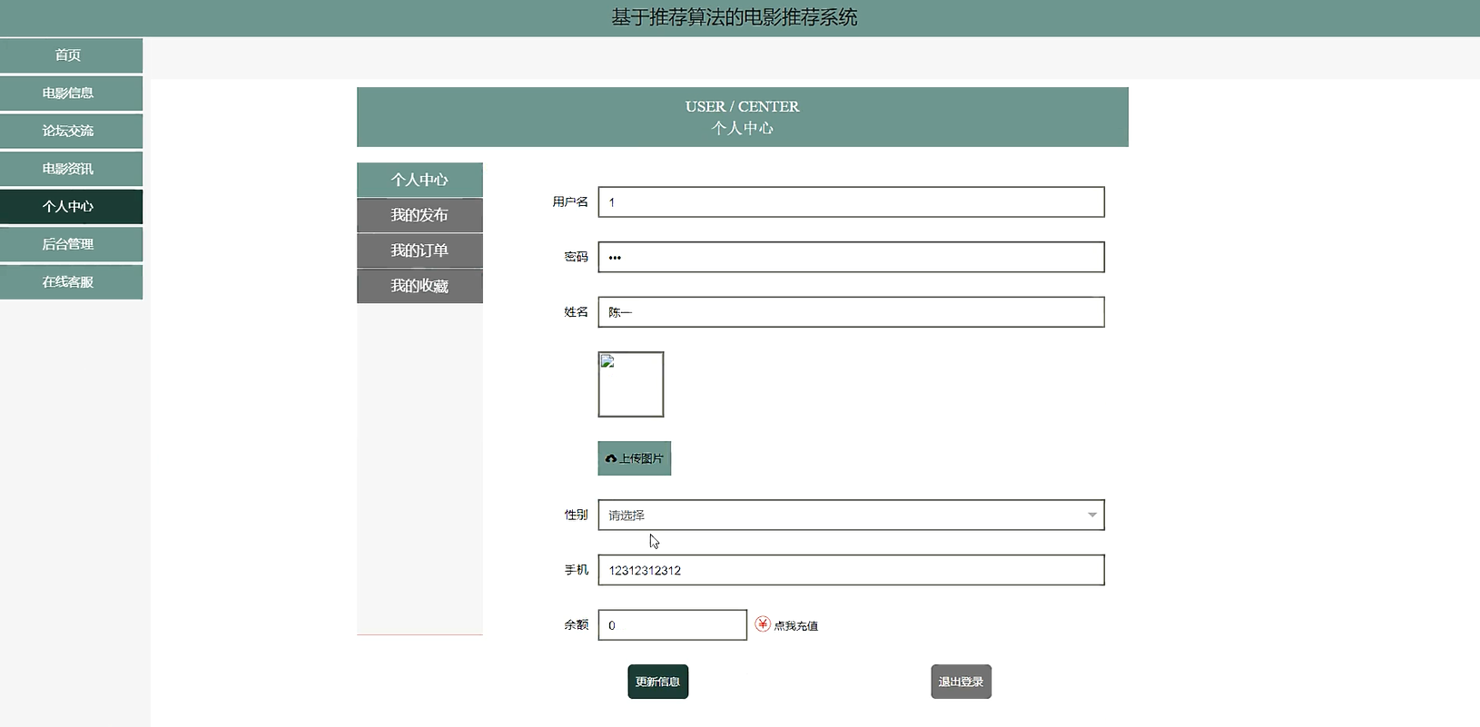Click the 姓名 input containing 陈一

click(x=851, y=312)
